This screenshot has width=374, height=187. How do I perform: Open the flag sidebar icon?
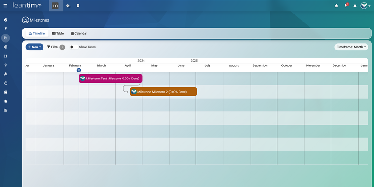point(6,56)
